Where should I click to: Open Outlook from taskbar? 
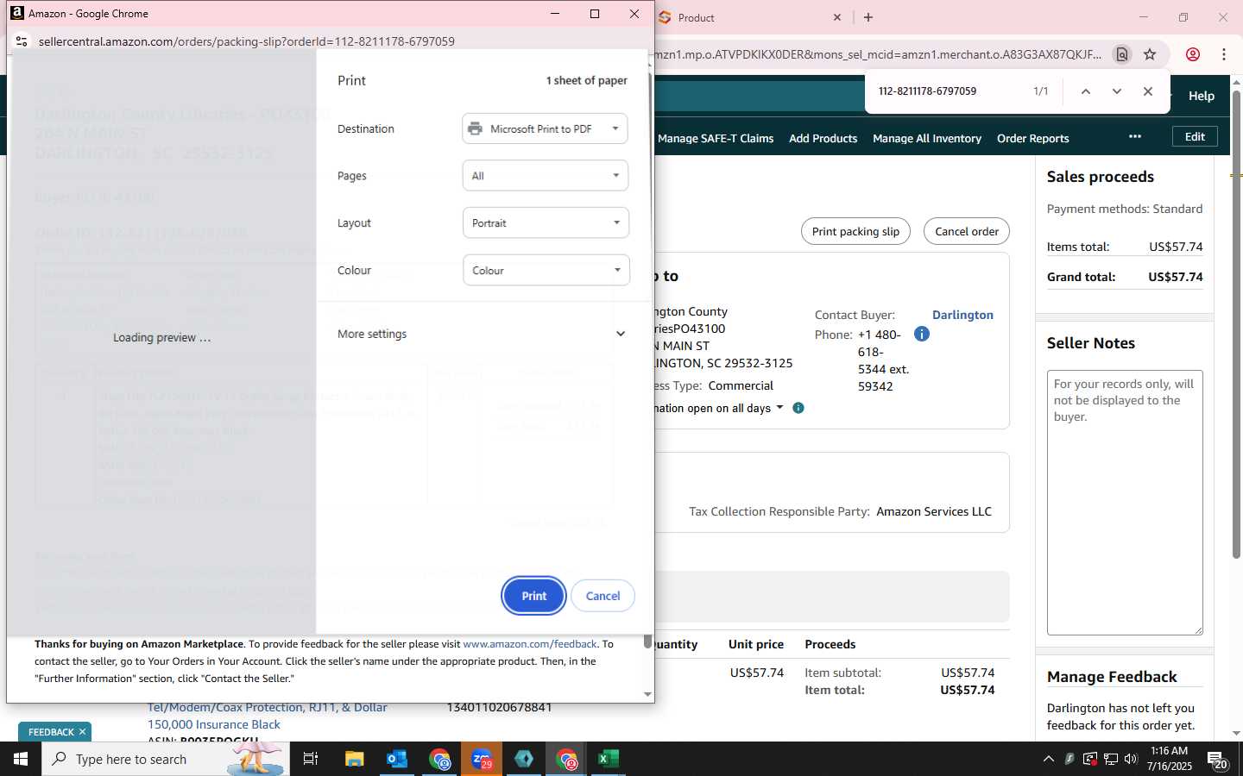coord(396,759)
